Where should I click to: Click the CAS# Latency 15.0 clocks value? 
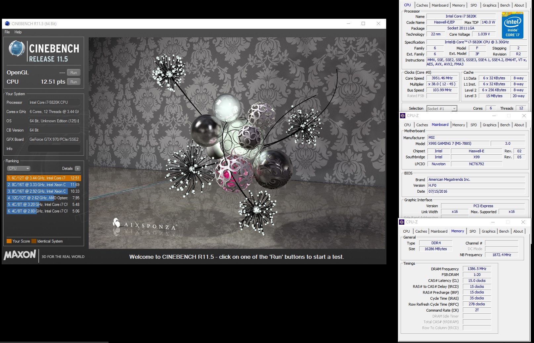click(x=477, y=281)
